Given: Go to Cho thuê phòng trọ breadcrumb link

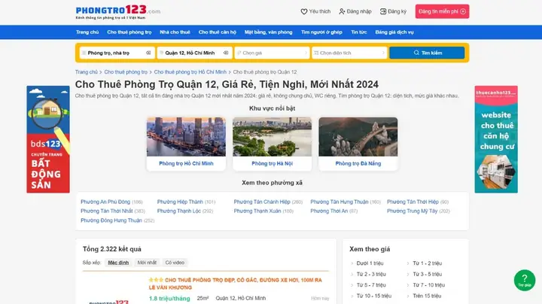Looking at the screenshot, I should (x=126, y=71).
